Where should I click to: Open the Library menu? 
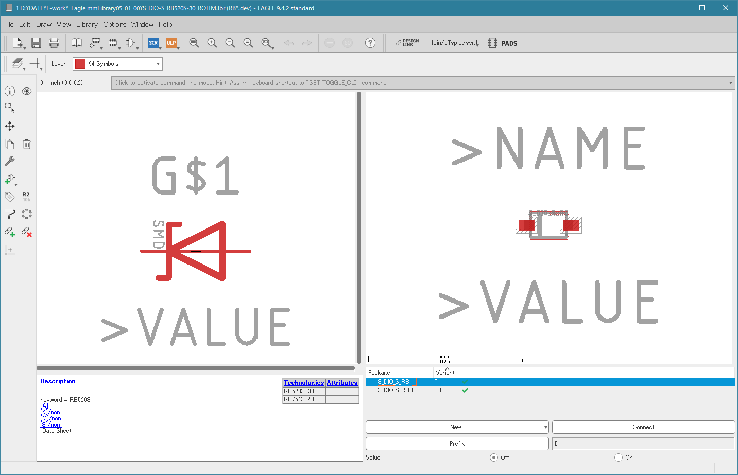(87, 24)
